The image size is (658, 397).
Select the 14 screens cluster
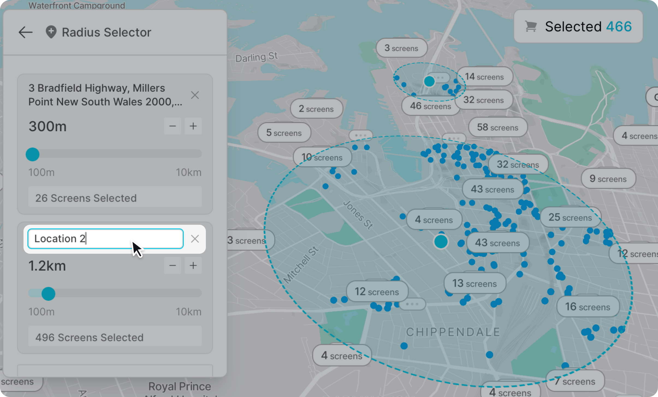(x=484, y=77)
